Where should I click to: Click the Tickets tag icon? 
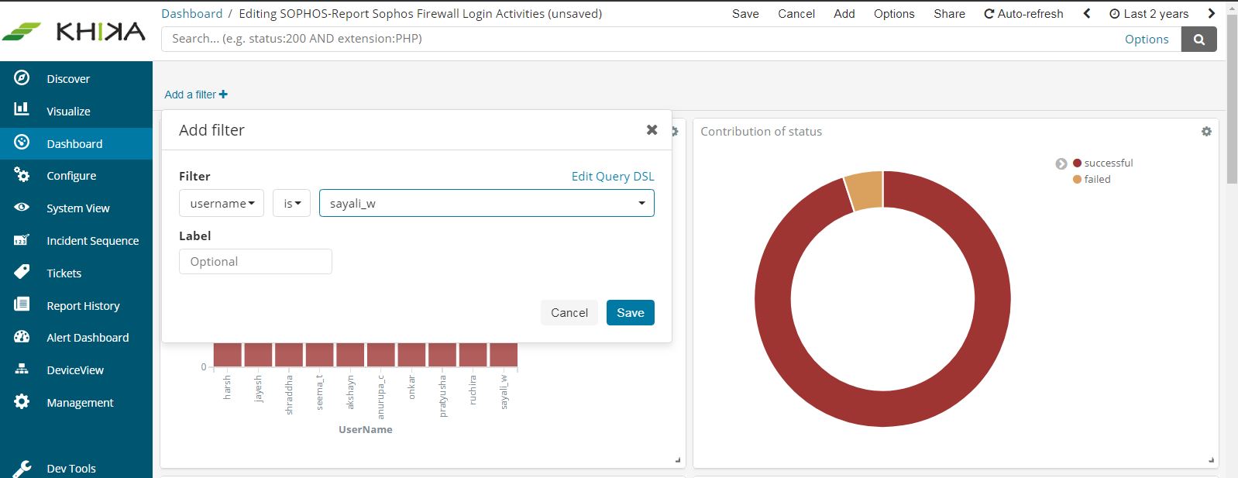point(22,271)
